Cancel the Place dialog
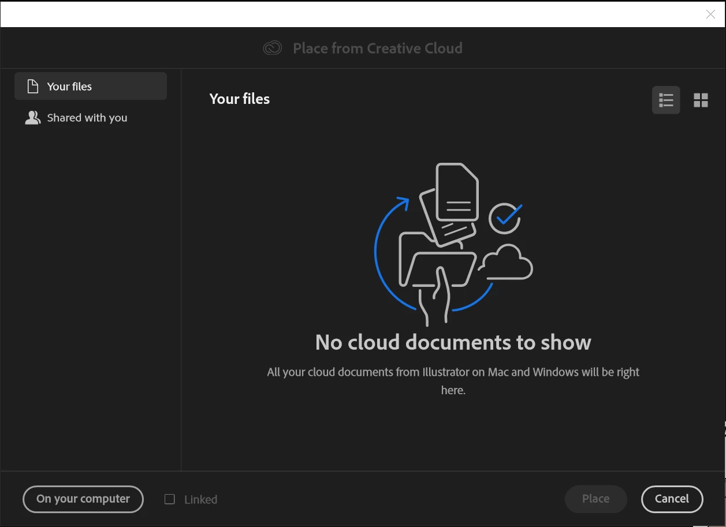 (x=672, y=499)
